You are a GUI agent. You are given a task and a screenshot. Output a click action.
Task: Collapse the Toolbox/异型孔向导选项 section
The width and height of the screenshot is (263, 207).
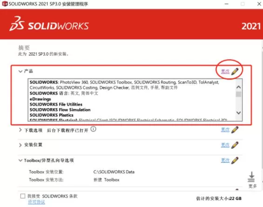coord(20,160)
